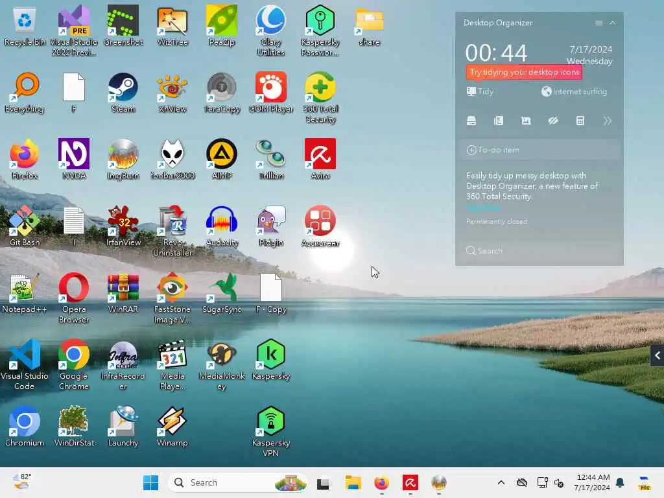
Task: Open File Explorer from the taskbar
Action: [353, 482]
